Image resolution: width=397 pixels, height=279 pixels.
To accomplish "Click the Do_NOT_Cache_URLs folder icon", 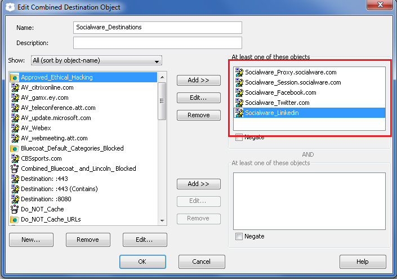I will tap(15, 219).
